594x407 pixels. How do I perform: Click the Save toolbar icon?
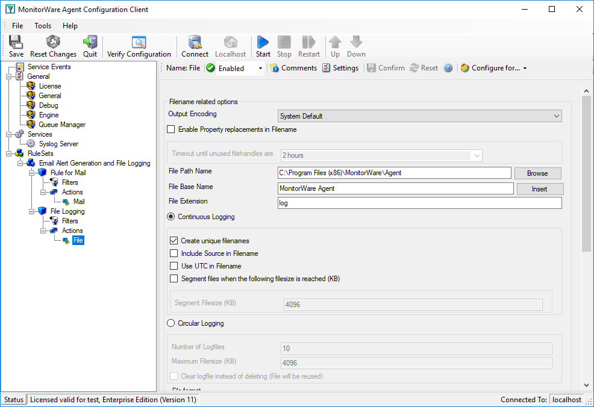tap(16, 42)
